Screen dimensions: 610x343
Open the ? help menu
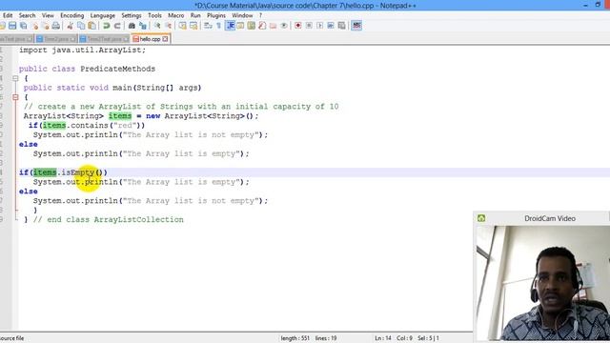[x=260, y=15]
